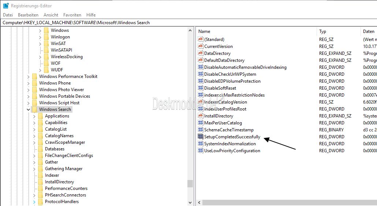Click the SchemaCacheTimestamp binary value icon
The image size is (377, 206).
tap(200, 130)
